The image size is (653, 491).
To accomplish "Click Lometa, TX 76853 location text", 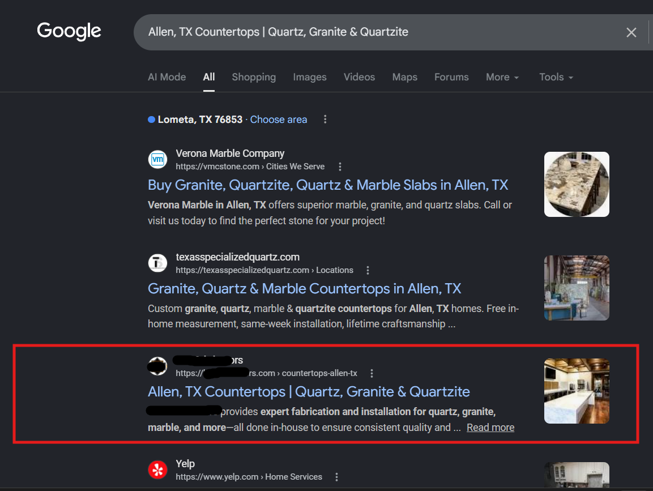I will pyautogui.click(x=200, y=119).
